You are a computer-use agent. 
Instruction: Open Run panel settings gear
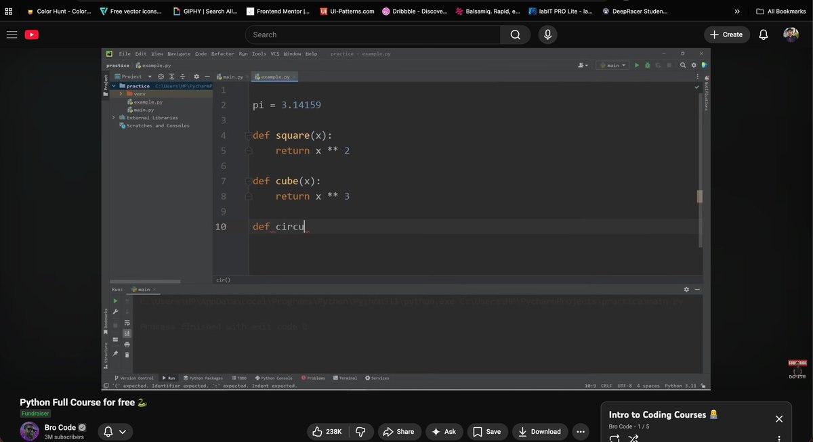[686, 289]
